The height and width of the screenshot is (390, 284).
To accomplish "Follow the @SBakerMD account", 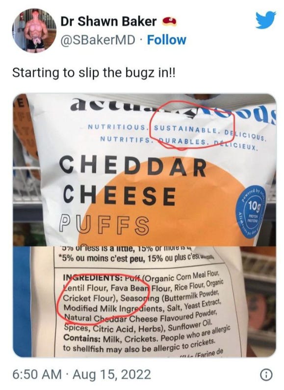I will [x=166, y=40].
